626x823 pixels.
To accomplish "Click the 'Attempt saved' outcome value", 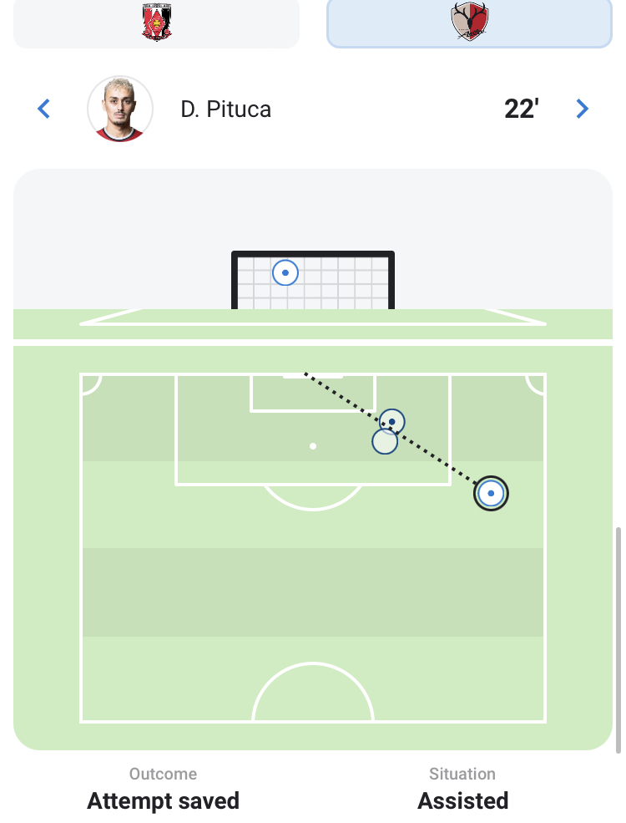I will pos(163,801).
